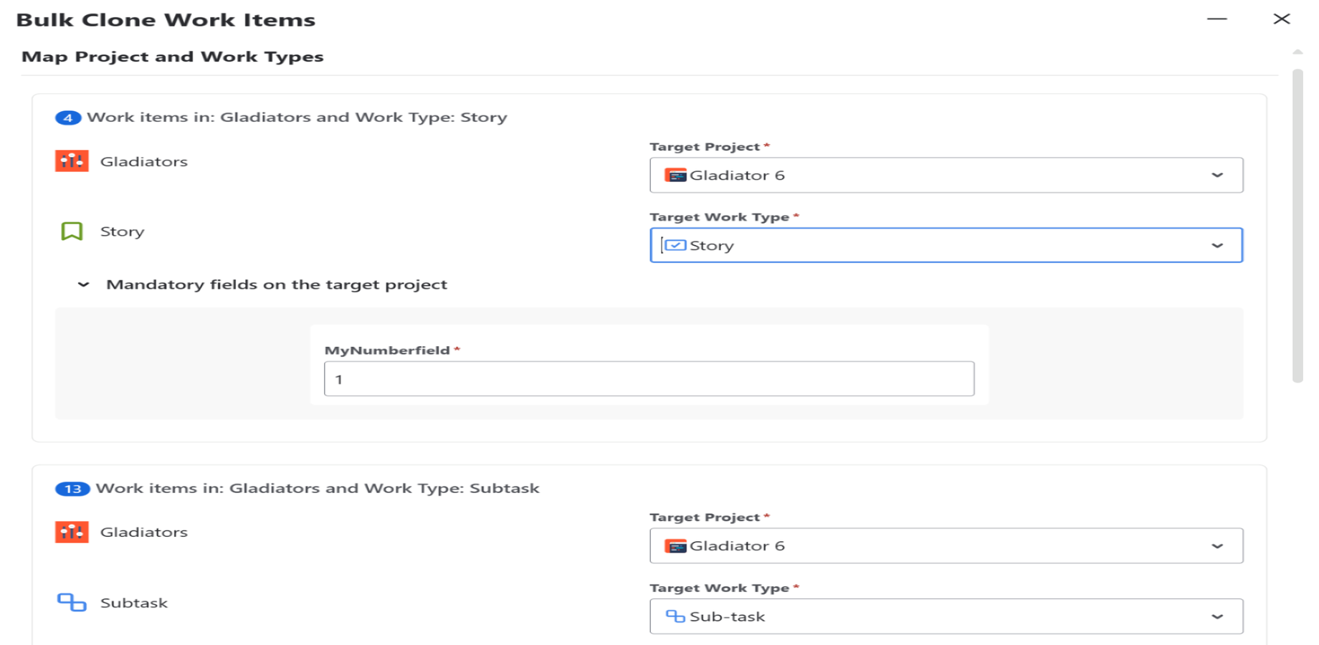The width and height of the screenshot is (1319, 645).
Task: Click the Story label in the first mapping row
Action: tap(122, 231)
